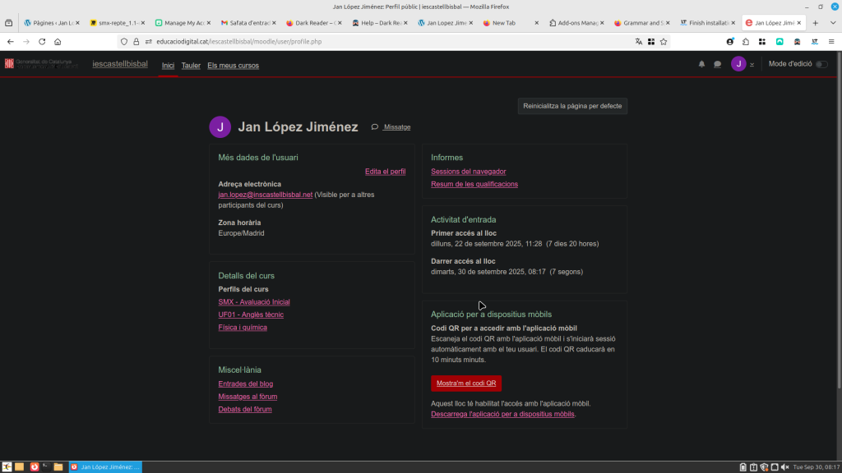
Task: Select Tauler in the navigation menu
Action: 191,65
